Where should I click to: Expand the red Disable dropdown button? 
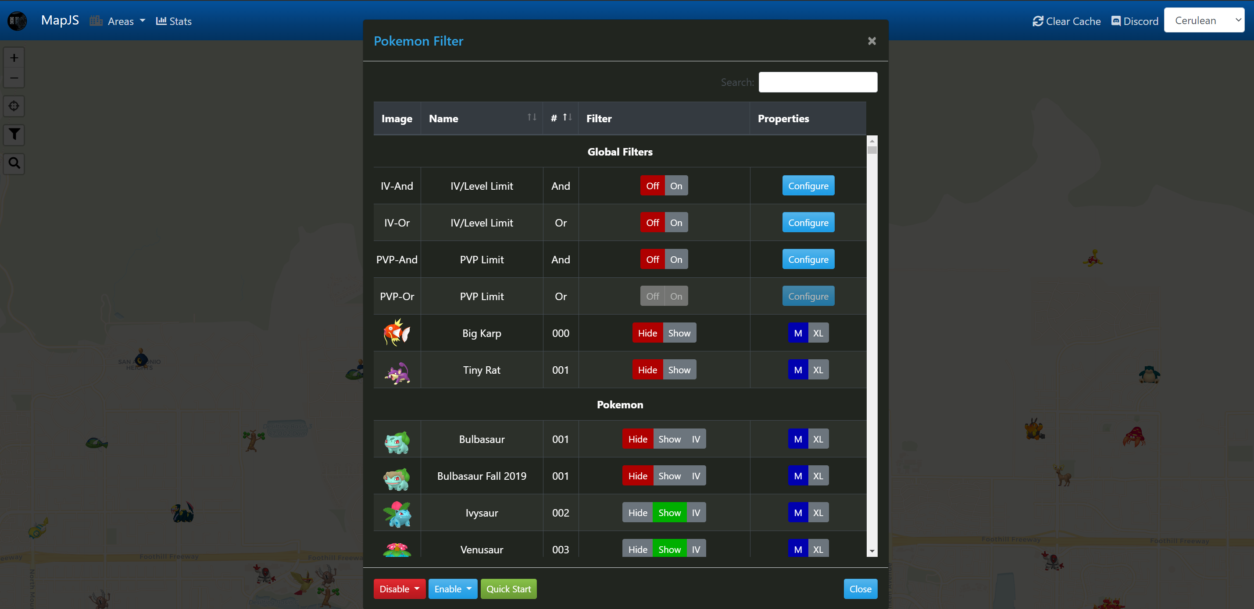point(399,589)
